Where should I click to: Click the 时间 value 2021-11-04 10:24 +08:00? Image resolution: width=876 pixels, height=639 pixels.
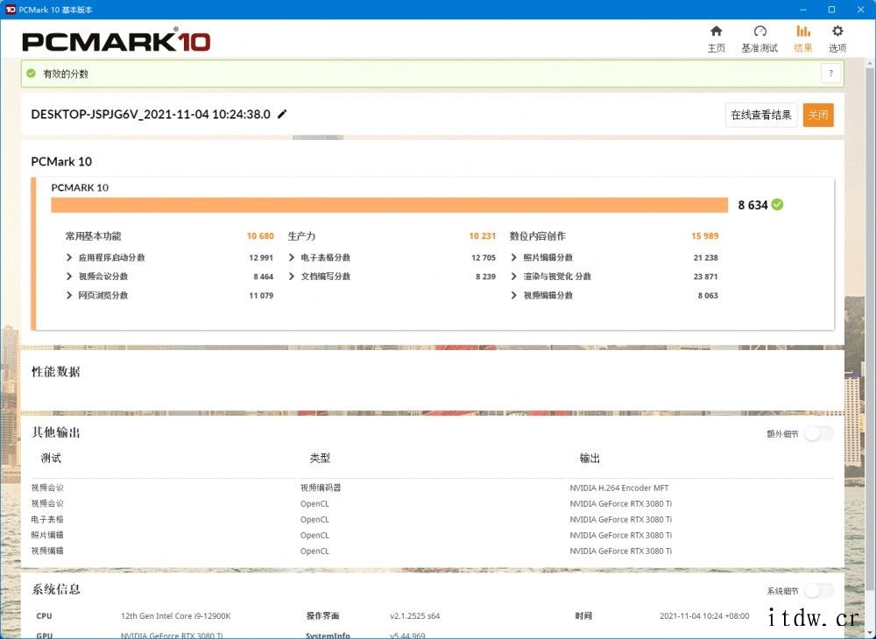[704, 616]
